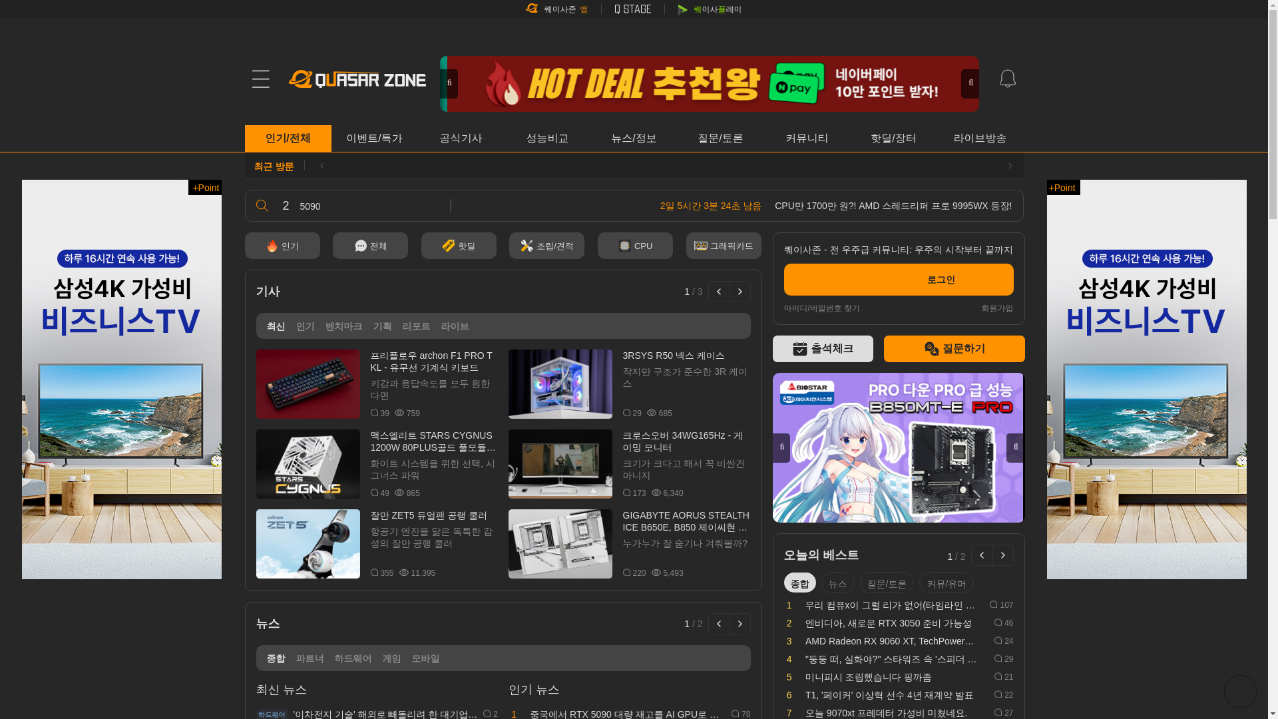
Task: Click the scroll-to-top round button
Action: point(1241,691)
